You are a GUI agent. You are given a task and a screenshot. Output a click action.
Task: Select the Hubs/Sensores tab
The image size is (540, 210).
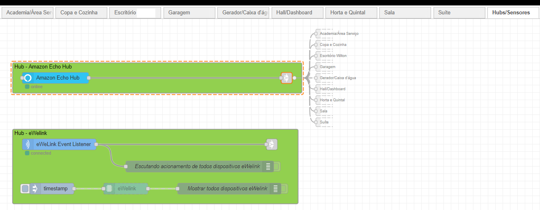[x=513, y=13]
